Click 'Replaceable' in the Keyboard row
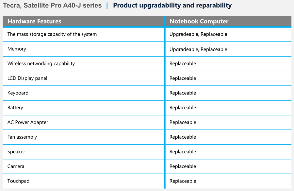Screen dimensions: 294x191 (183, 93)
